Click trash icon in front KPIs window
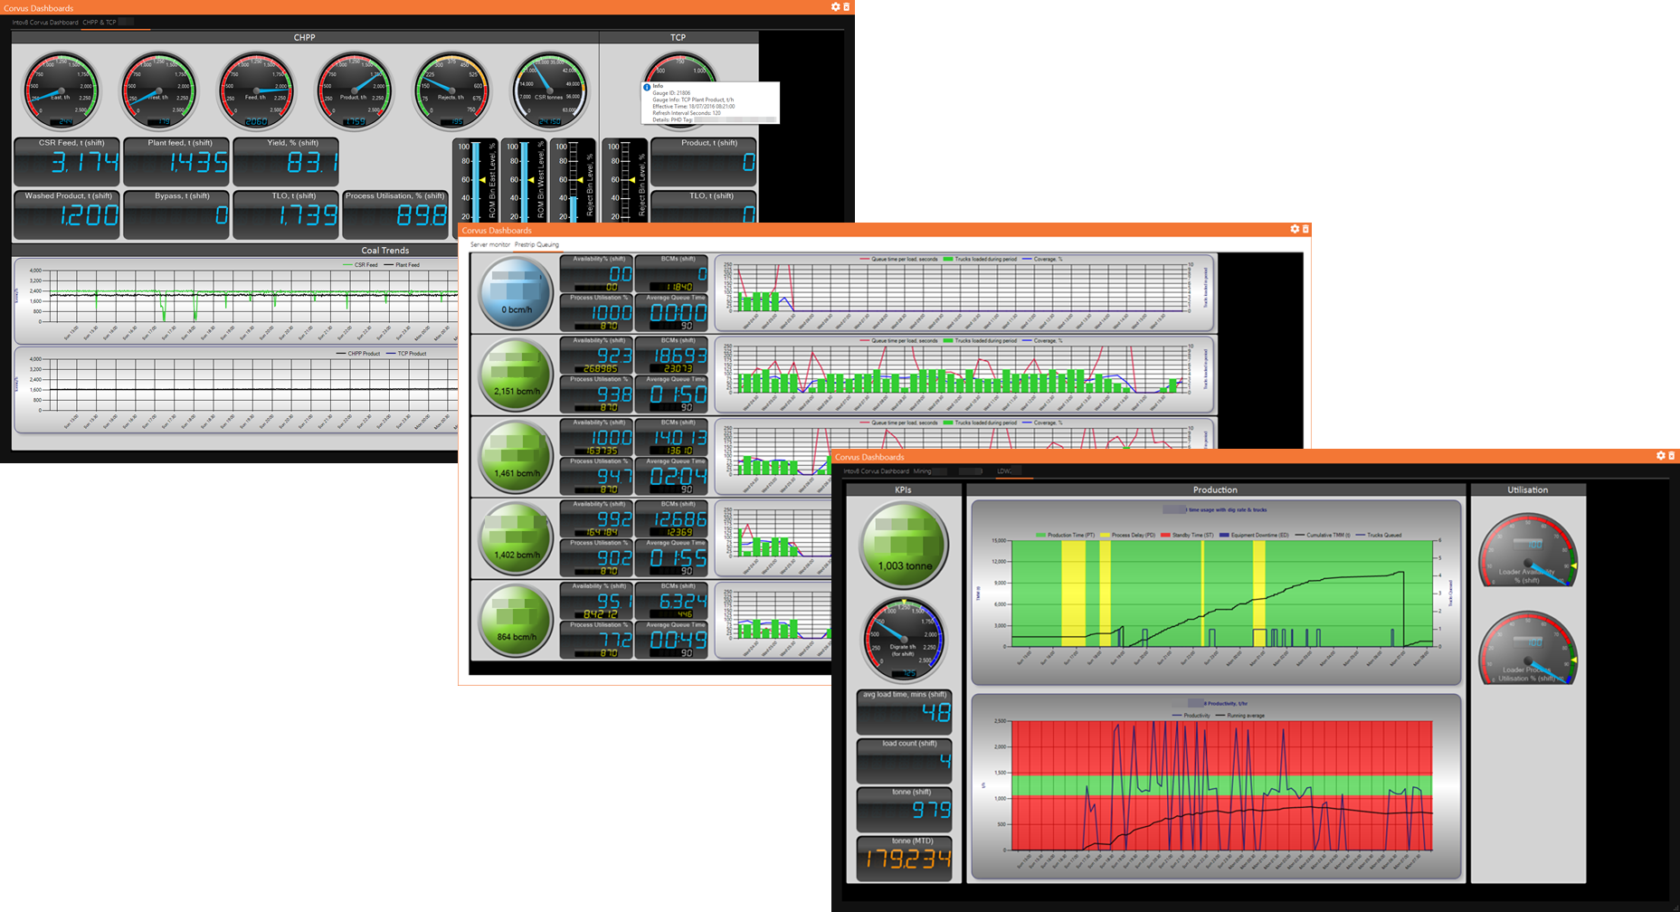Screen dimensions: 1680x912 point(1672,456)
